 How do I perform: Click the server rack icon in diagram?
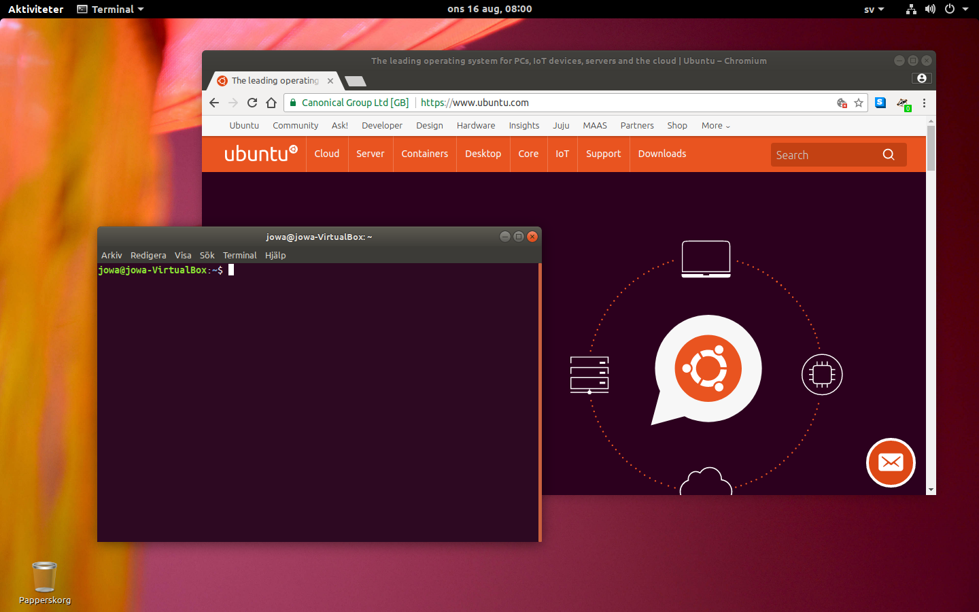click(x=589, y=375)
